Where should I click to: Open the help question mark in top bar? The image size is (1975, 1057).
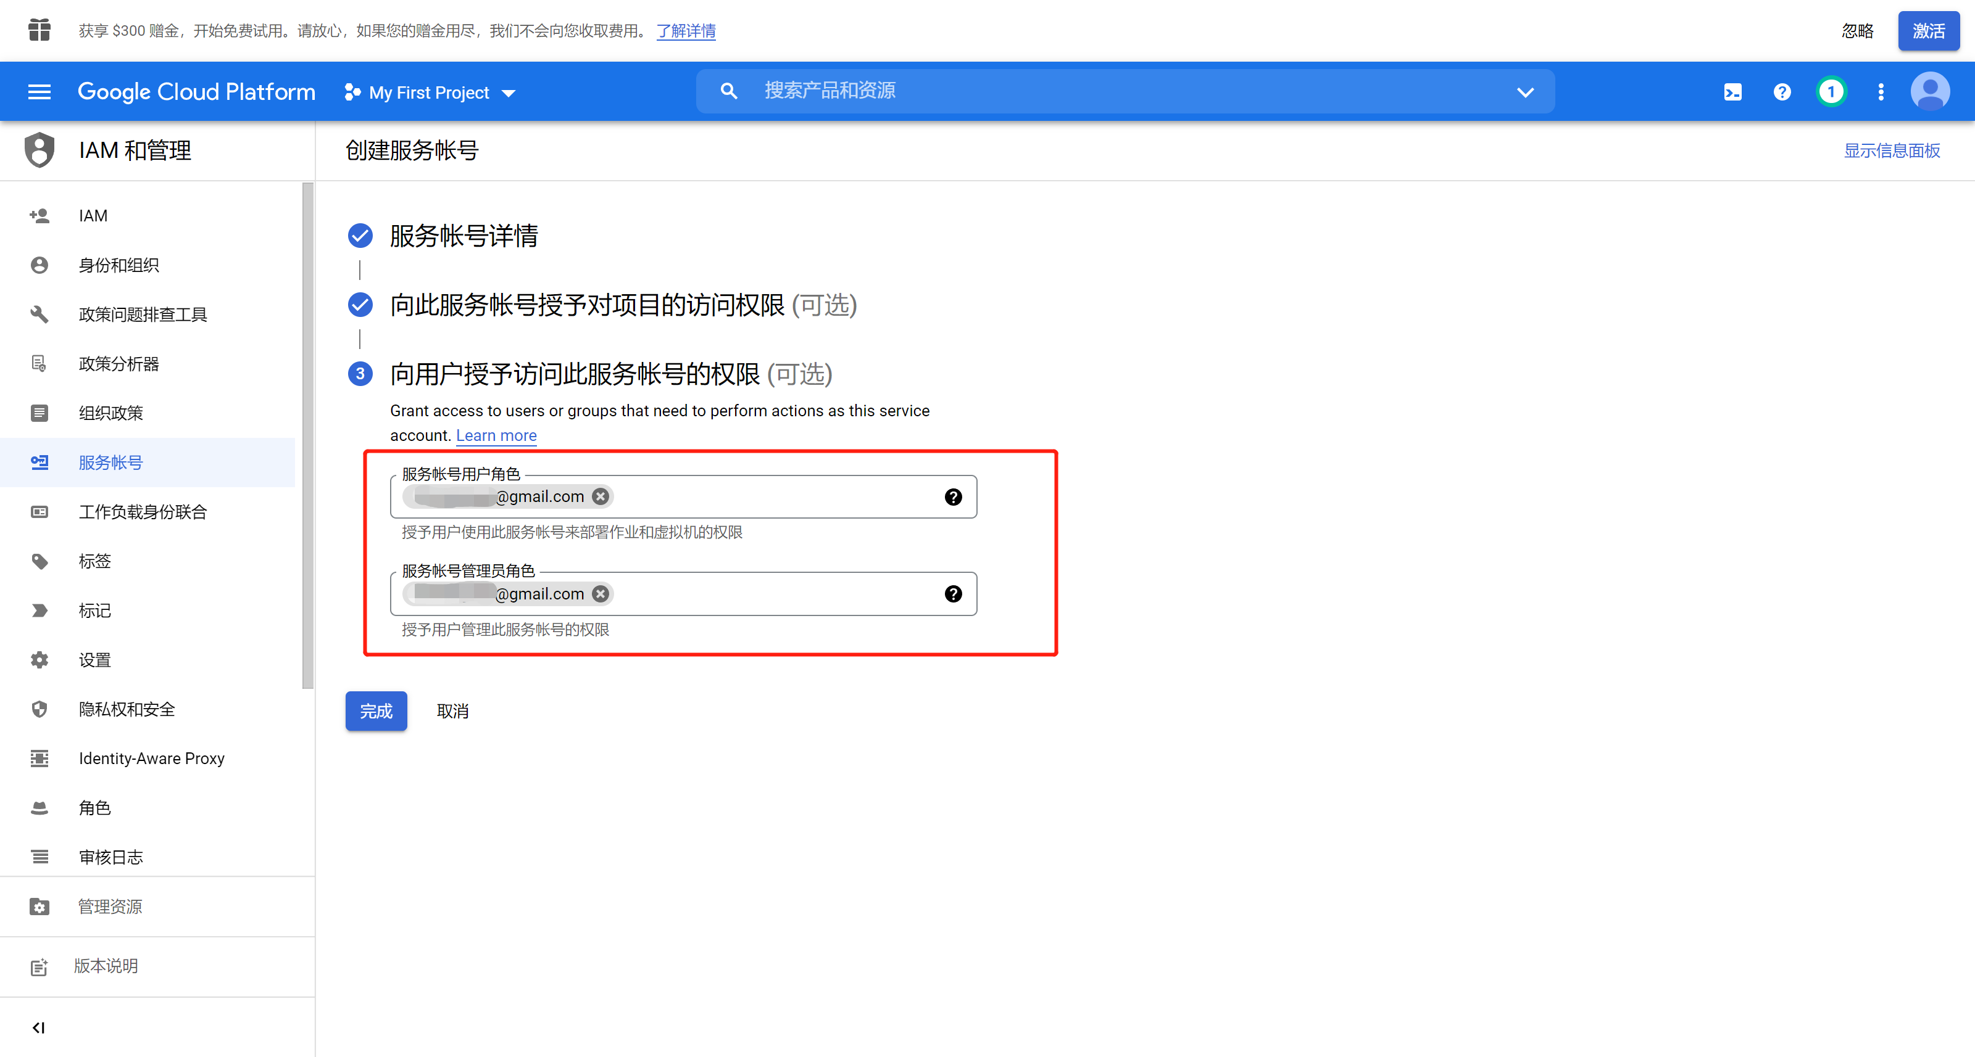[x=1782, y=91]
